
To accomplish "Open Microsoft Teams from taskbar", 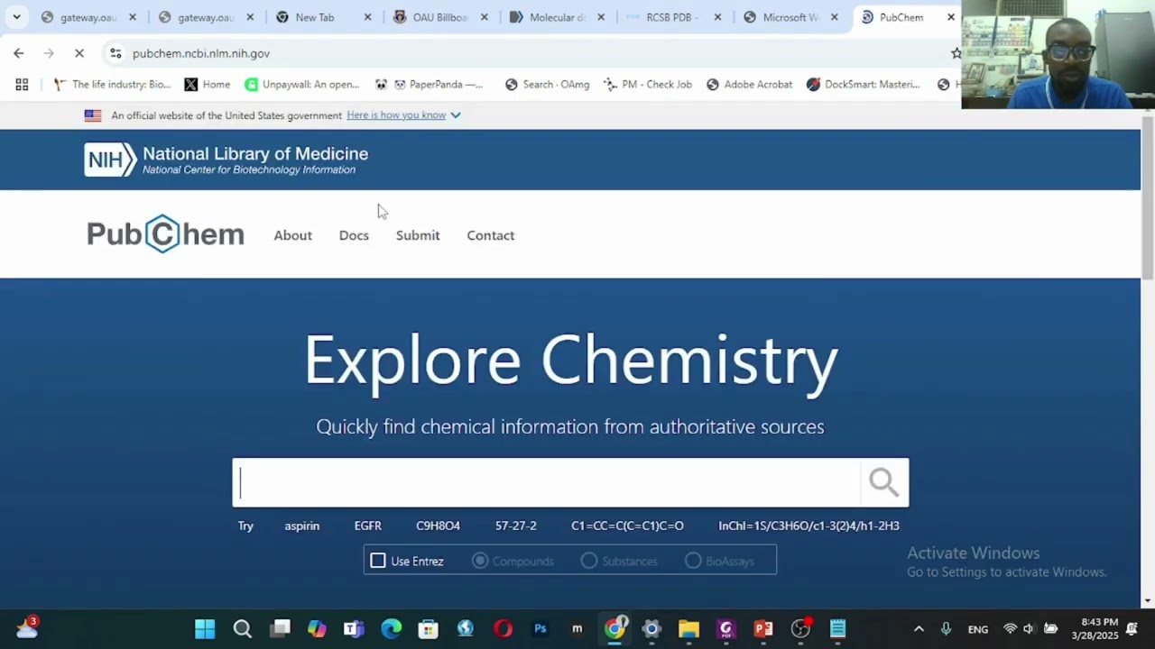I will coord(354,628).
